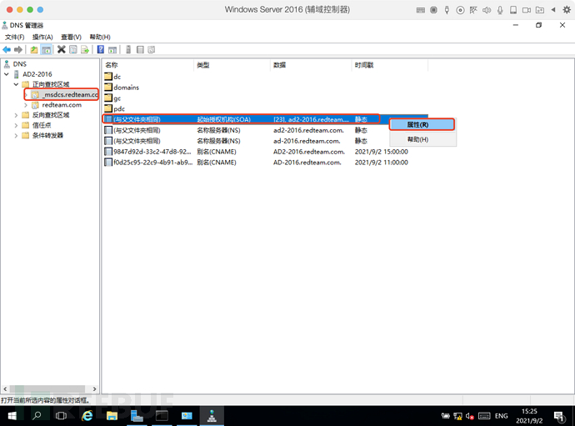The image size is (575, 426).
Task: Choose 属性(R) in the context menu
Action: (422, 125)
